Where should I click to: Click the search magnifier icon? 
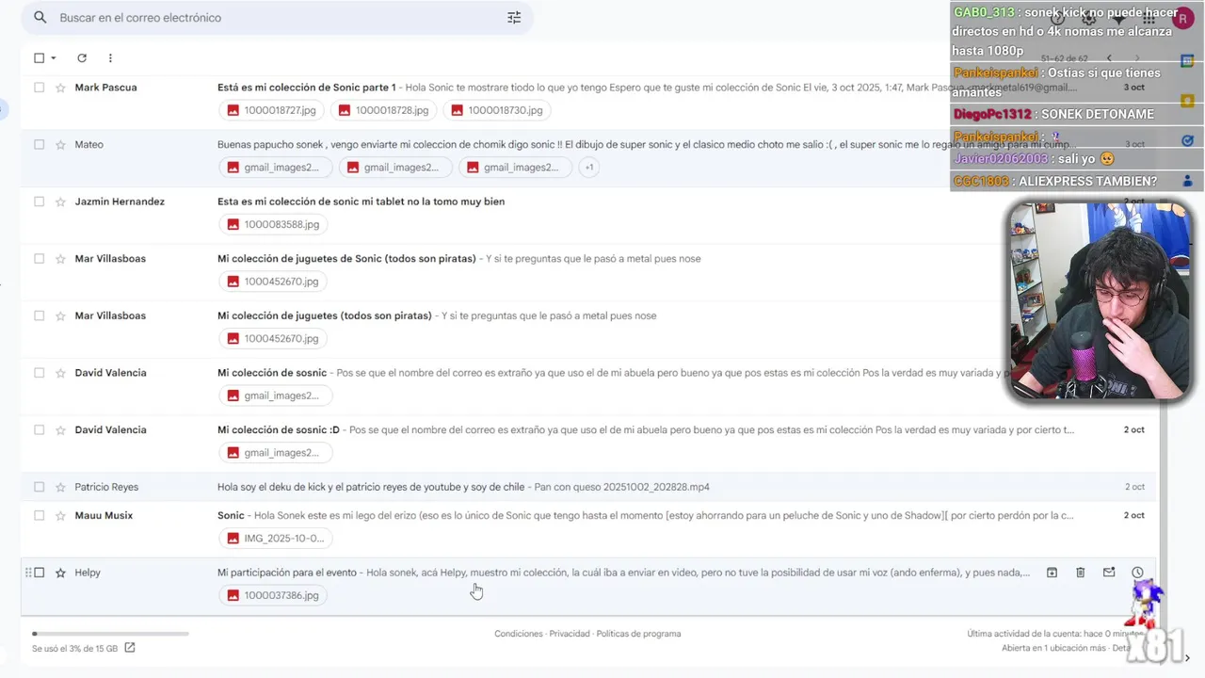point(40,18)
